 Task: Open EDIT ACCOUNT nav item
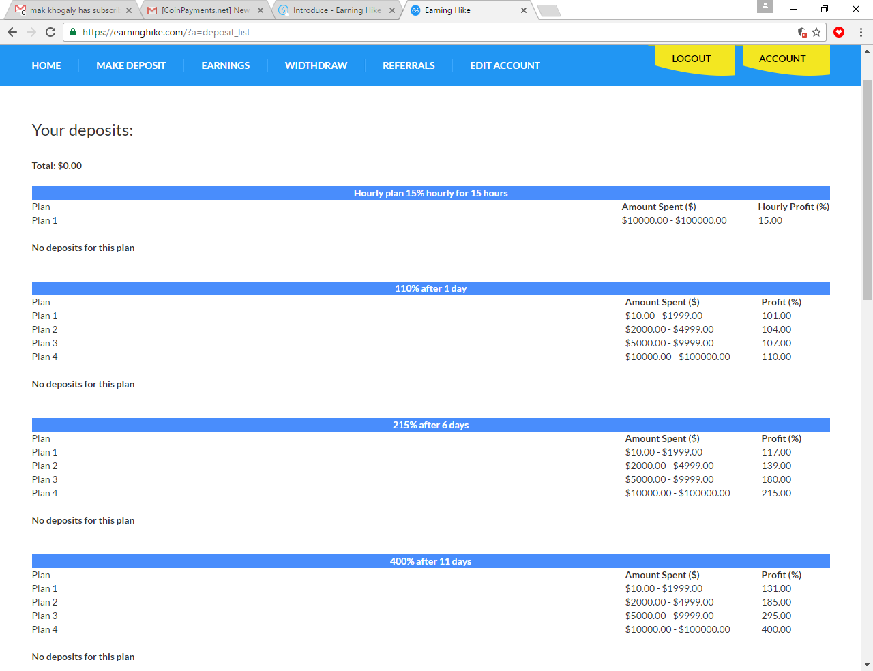click(x=505, y=65)
